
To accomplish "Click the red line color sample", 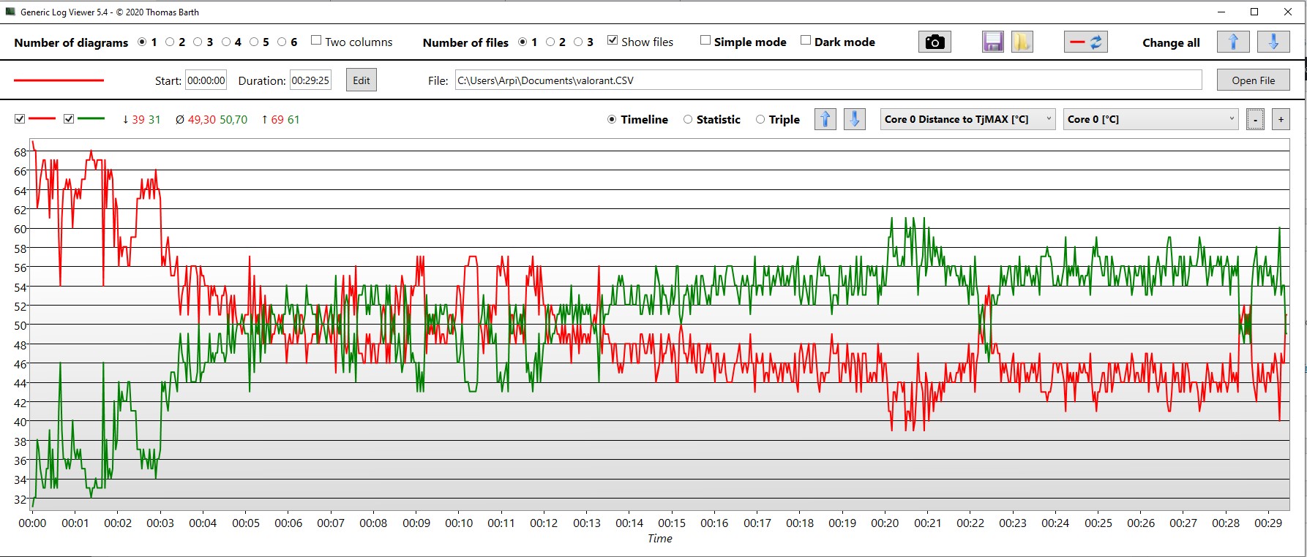I will [x=59, y=80].
